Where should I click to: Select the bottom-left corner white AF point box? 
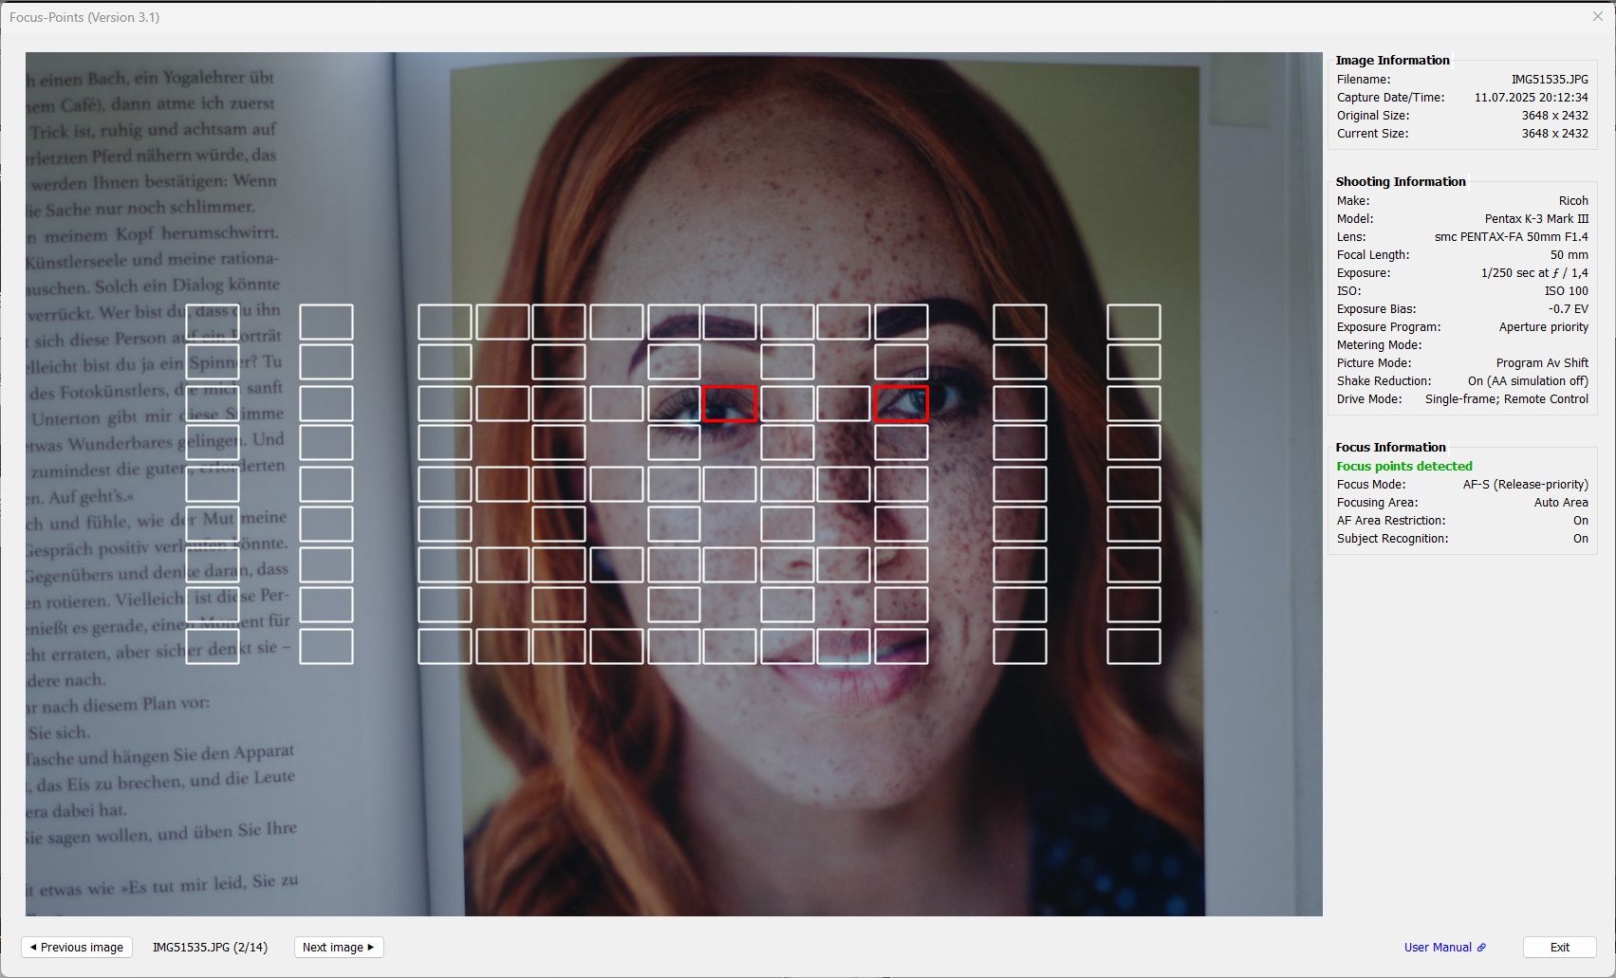tap(213, 647)
